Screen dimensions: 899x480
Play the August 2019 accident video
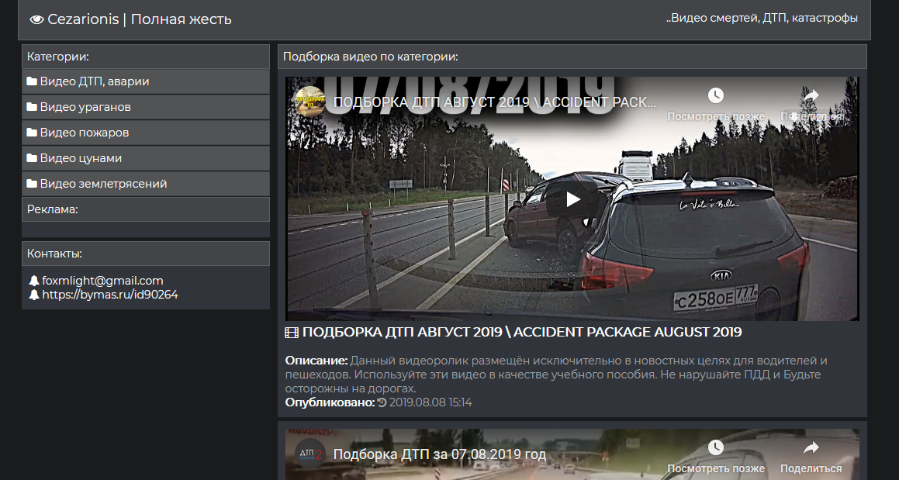click(x=572, y=199)
